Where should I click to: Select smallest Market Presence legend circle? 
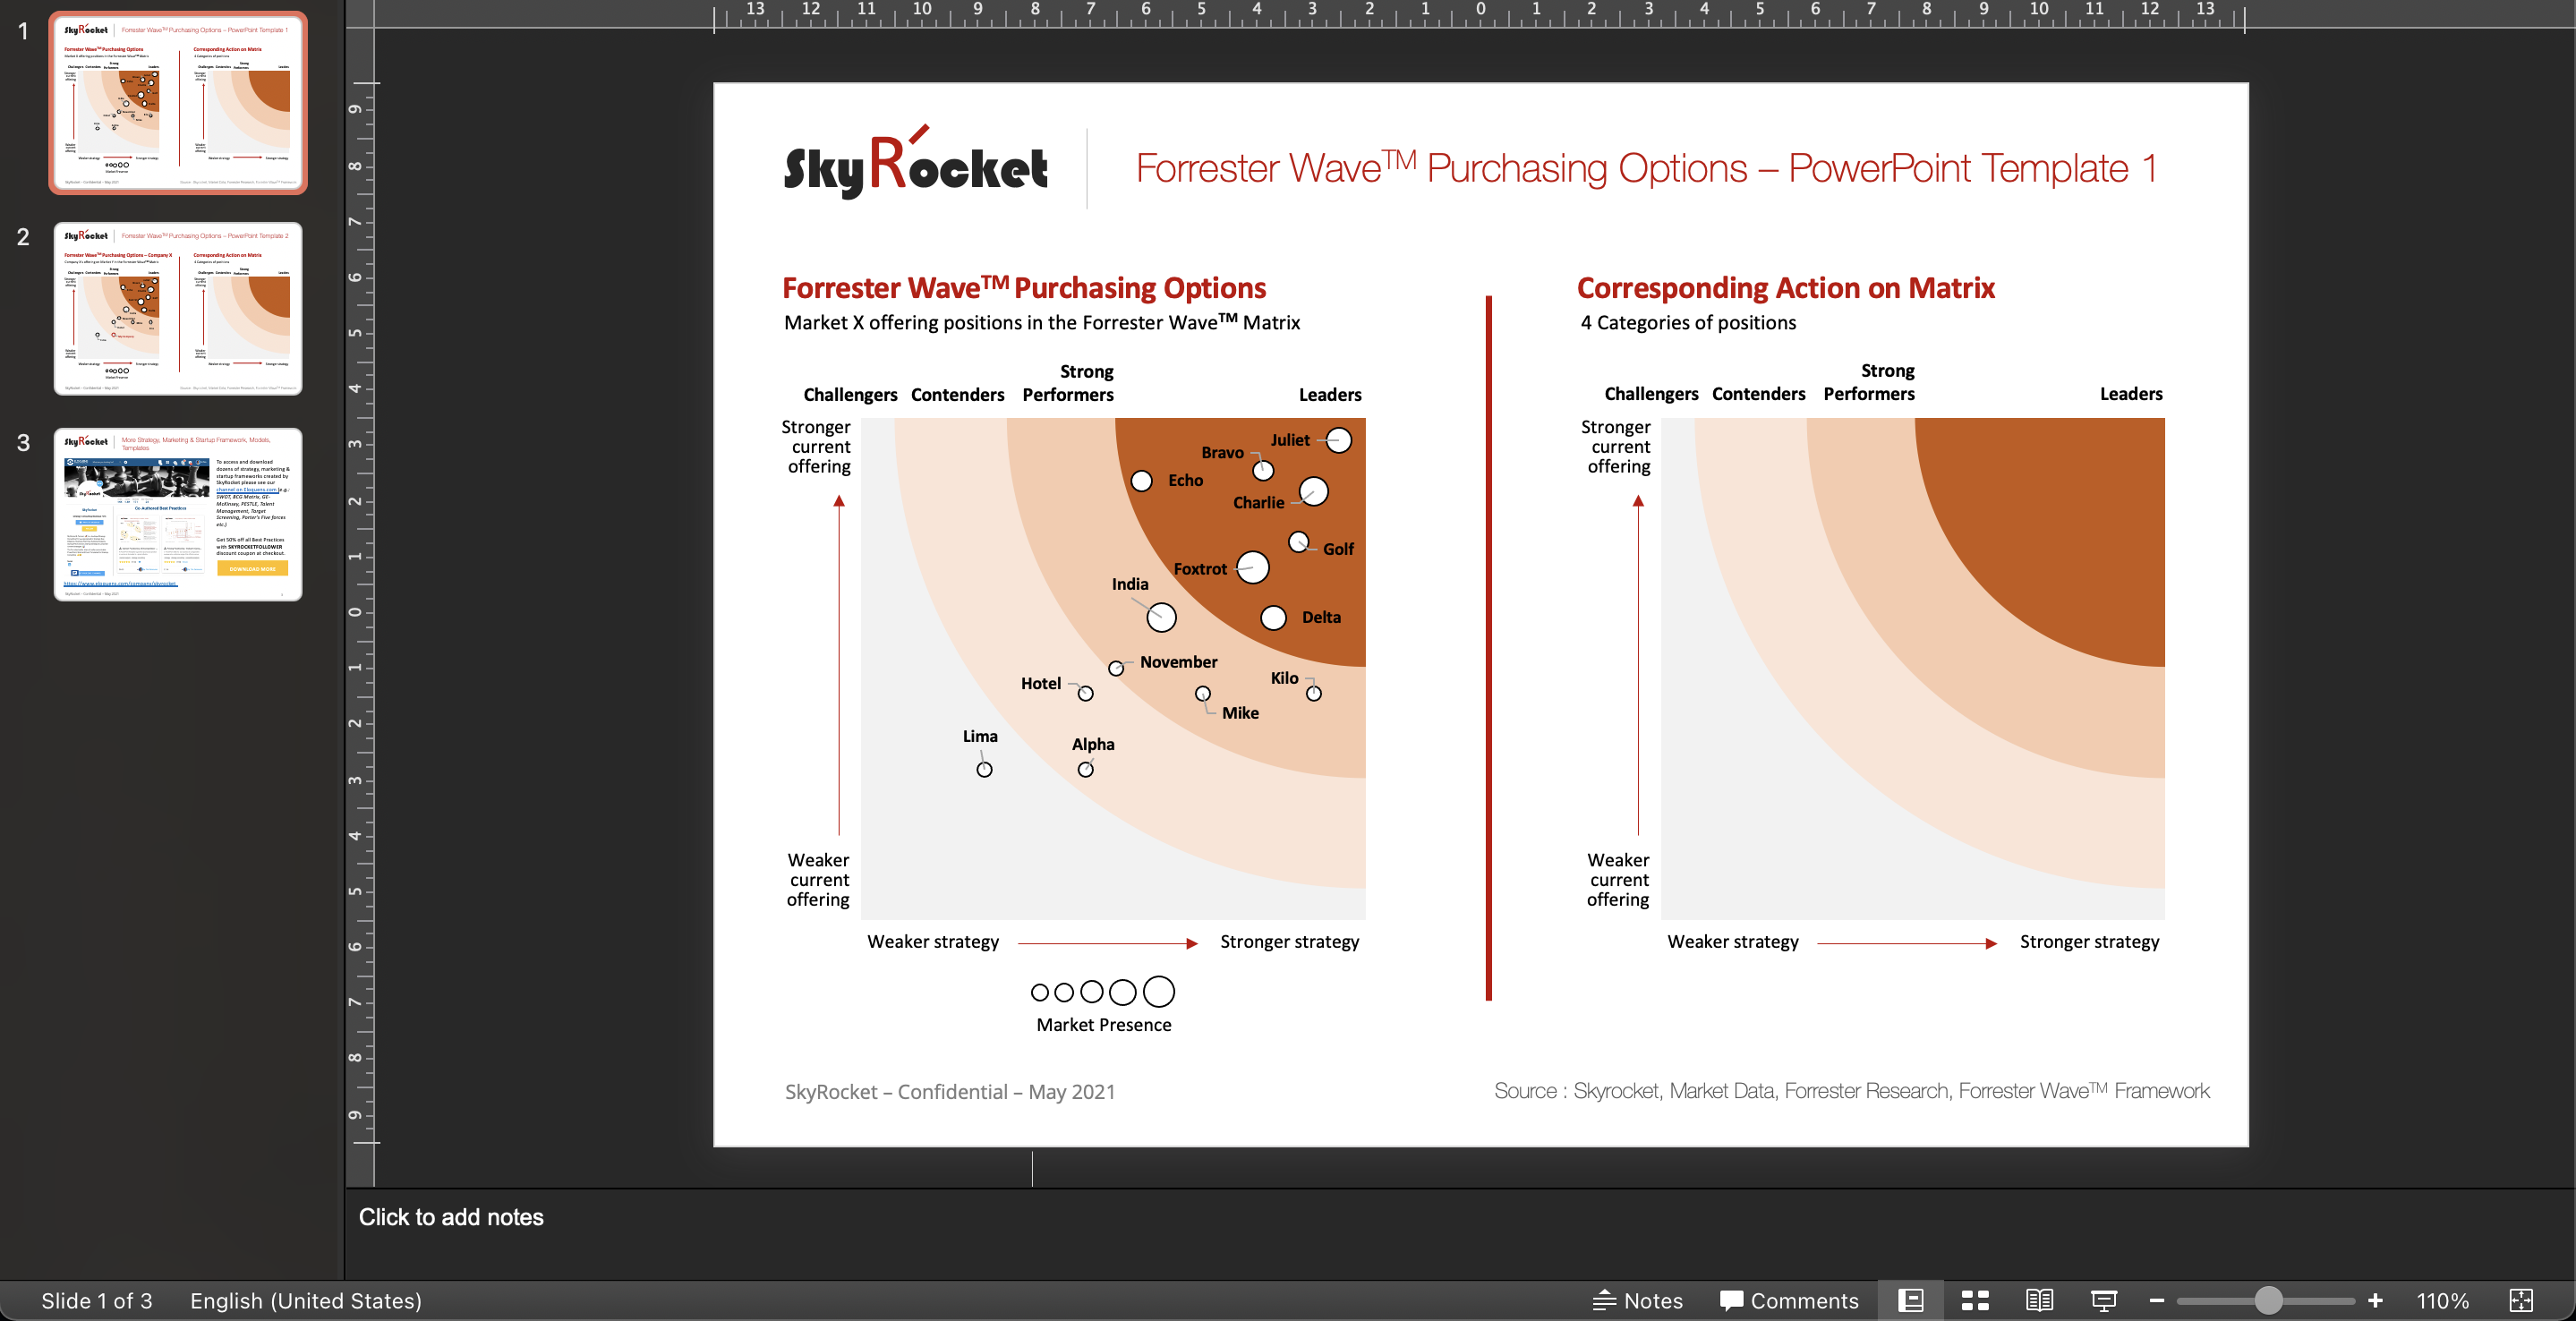[1039, 992]
